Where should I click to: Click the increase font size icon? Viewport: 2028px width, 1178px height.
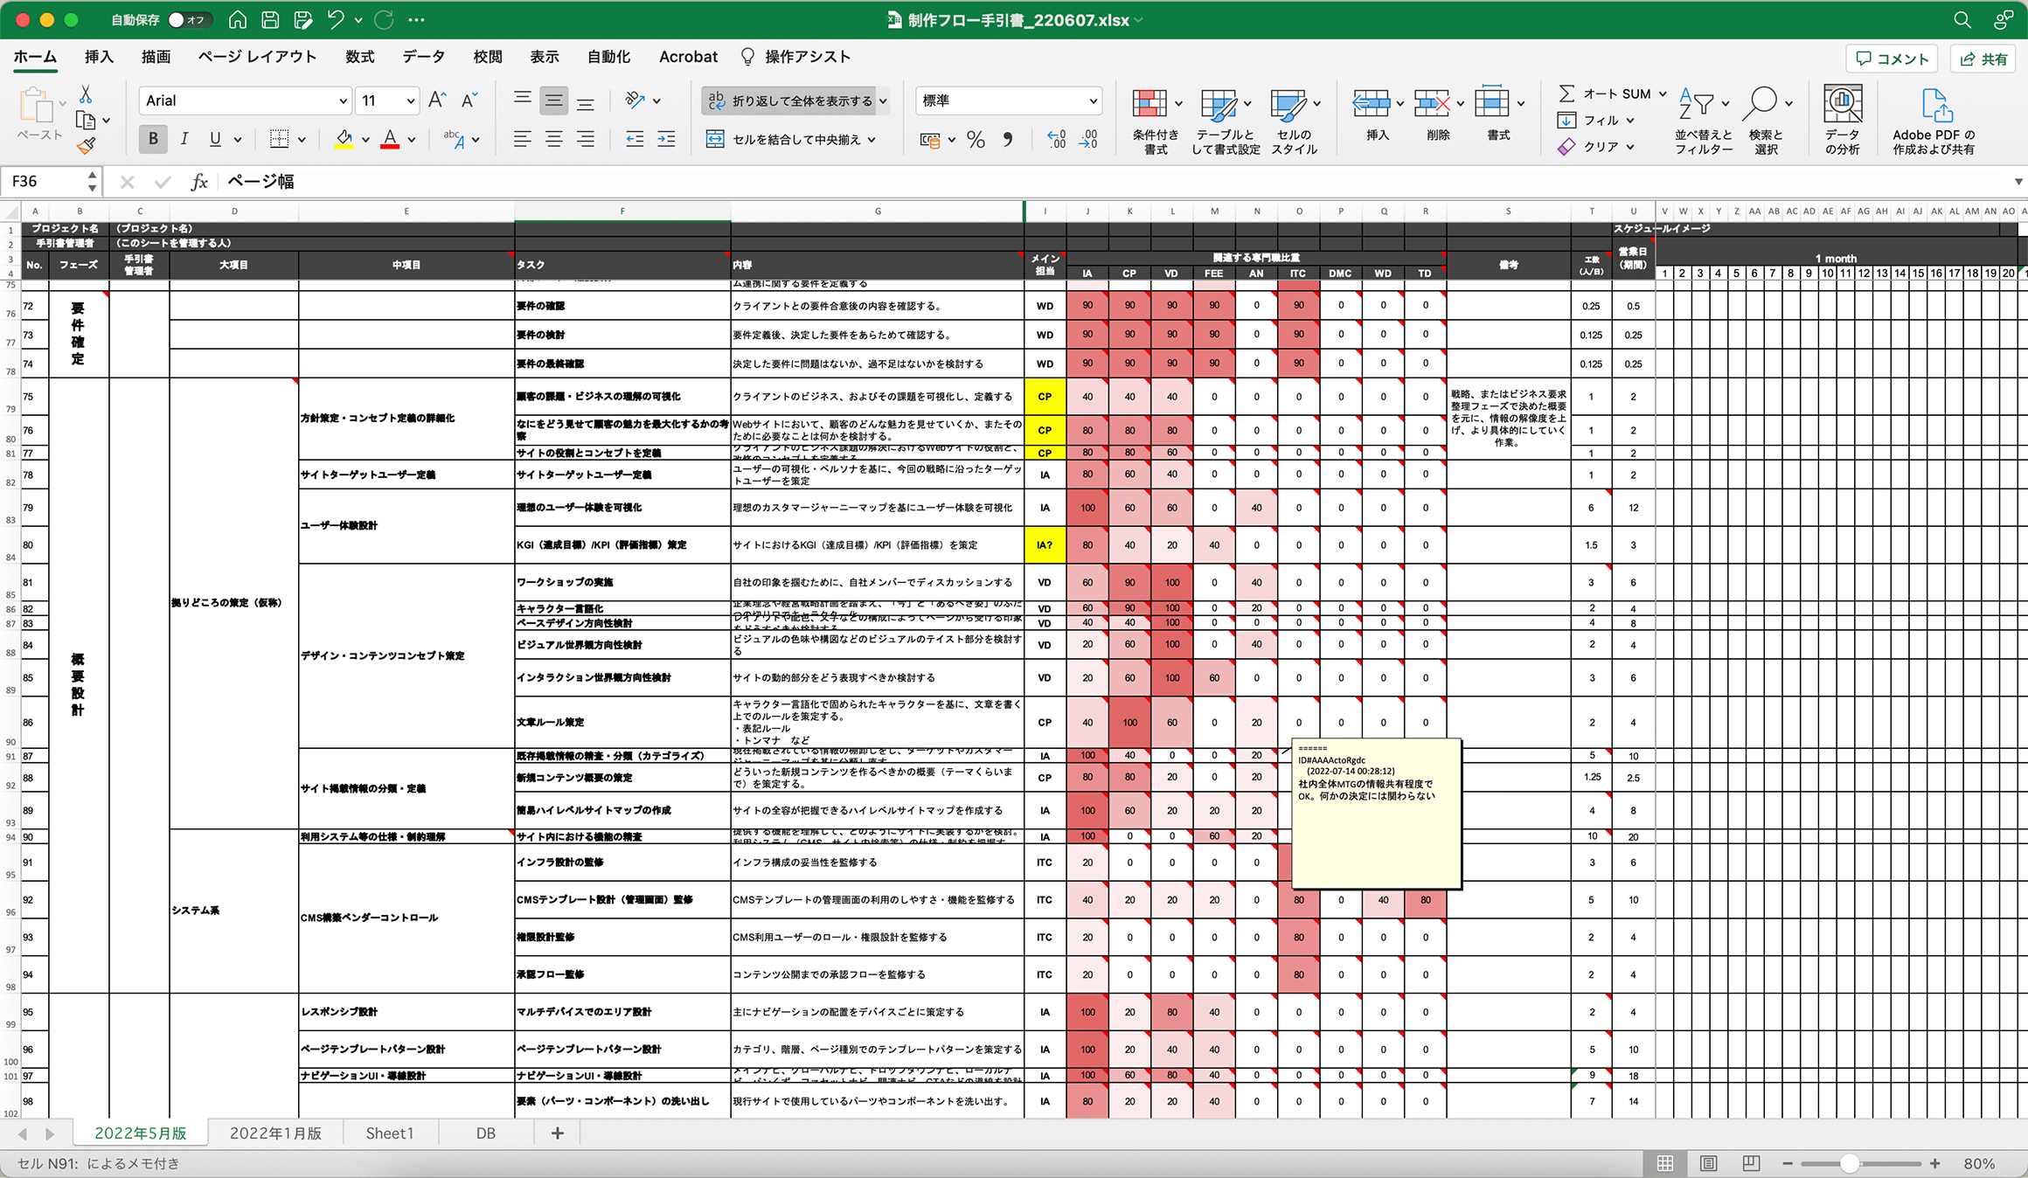[437, 100]
